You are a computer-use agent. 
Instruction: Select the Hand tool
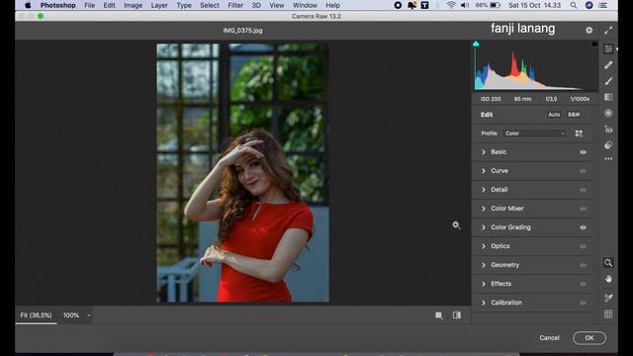click(608, 279)
